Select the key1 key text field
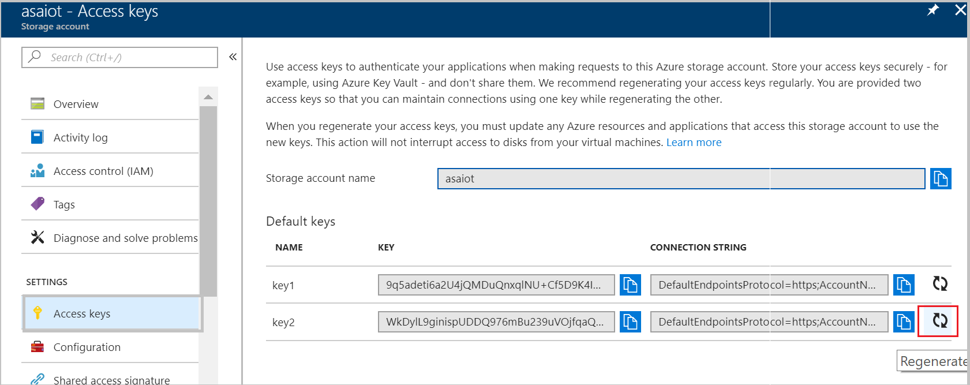 pos(496,285)
